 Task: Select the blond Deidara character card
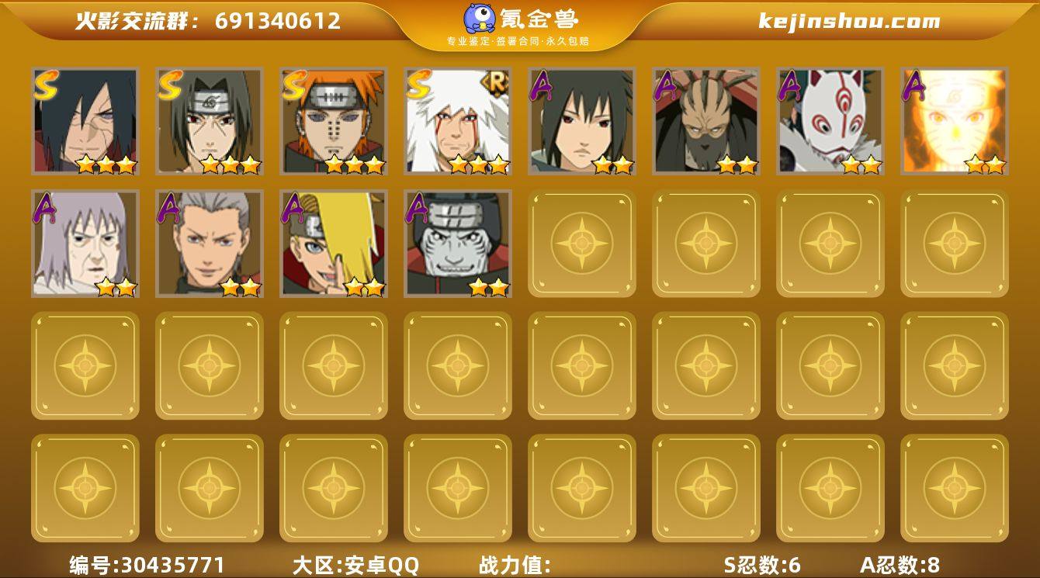(x=334, y=244)
